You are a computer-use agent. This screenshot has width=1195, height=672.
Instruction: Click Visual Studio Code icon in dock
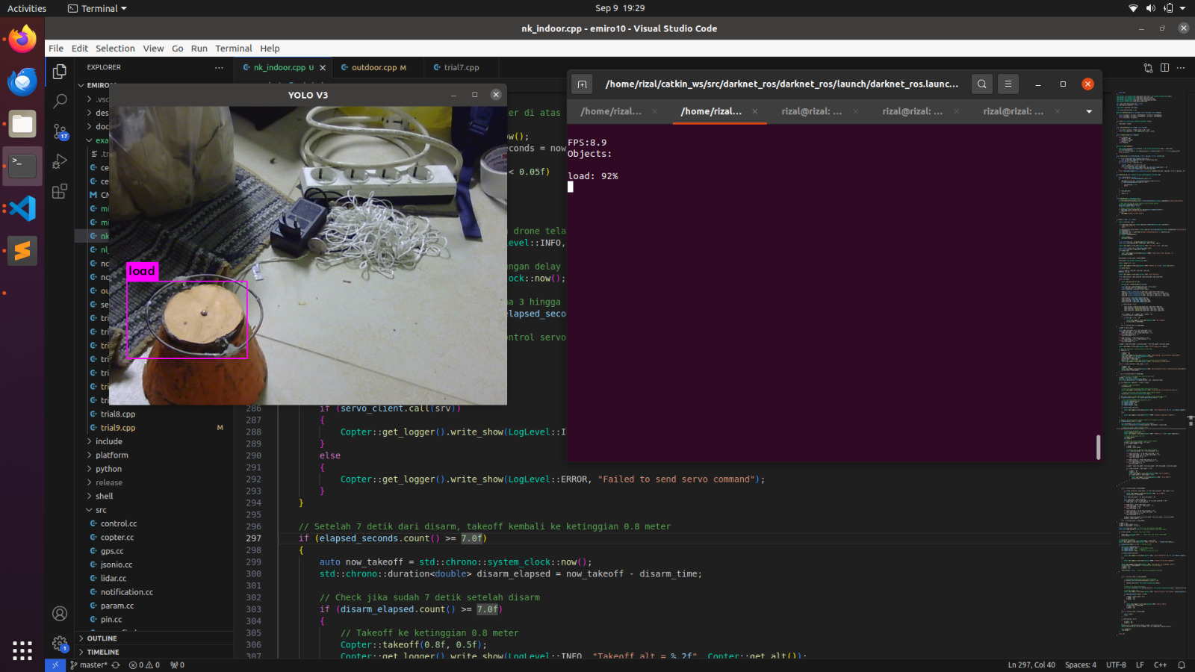22,208
